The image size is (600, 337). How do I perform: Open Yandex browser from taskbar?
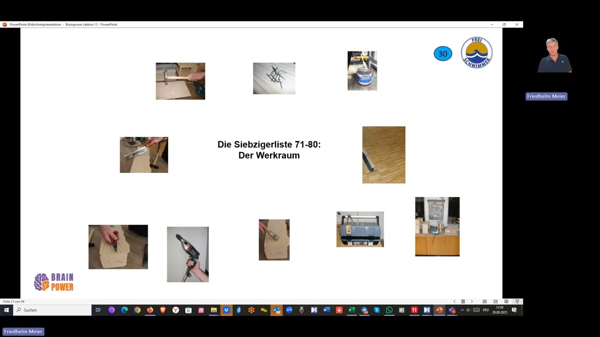[x=175, y=310]
